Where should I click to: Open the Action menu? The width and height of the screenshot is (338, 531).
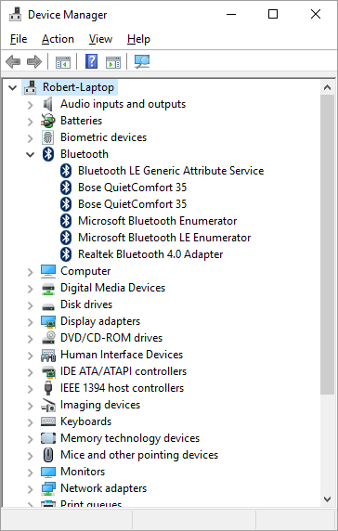pos(58,39)
